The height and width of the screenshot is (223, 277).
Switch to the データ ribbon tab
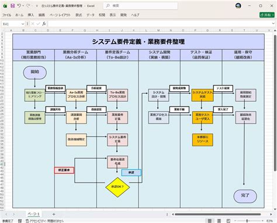click(x=91, y=15)
